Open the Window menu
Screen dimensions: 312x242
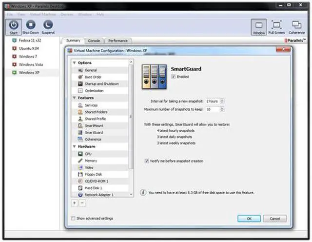pos(85,14)
